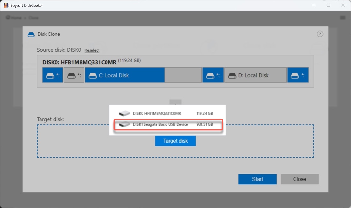
Task: Click the Clone breadcrumb item
Action: click(34, 18)
